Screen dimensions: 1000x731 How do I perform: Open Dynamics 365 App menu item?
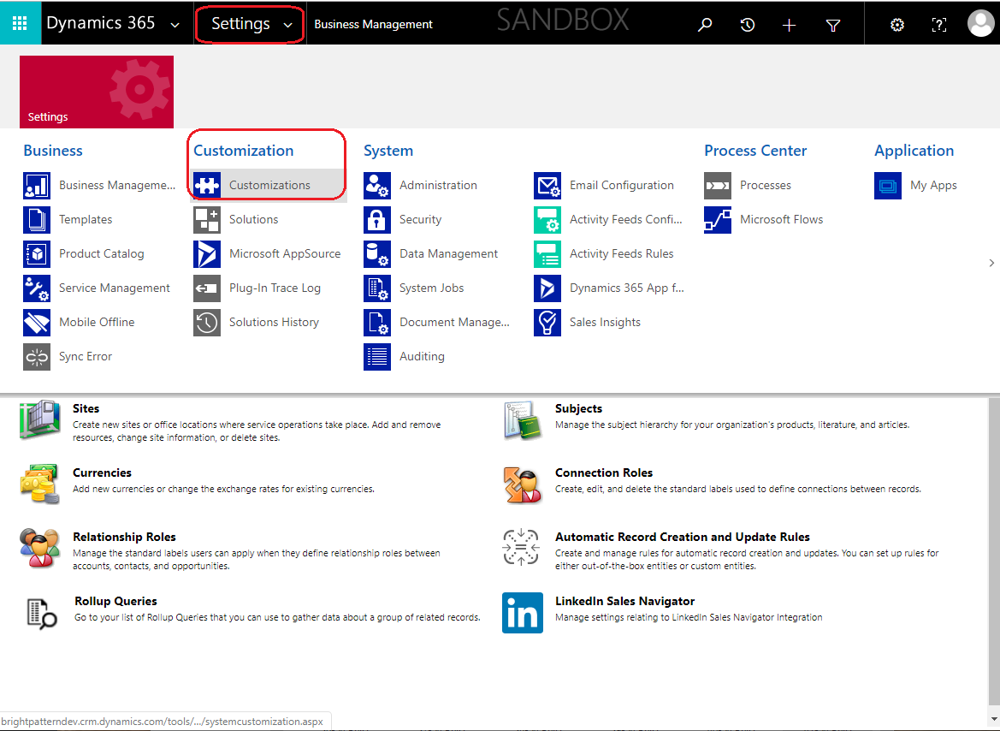pos(626,288)
